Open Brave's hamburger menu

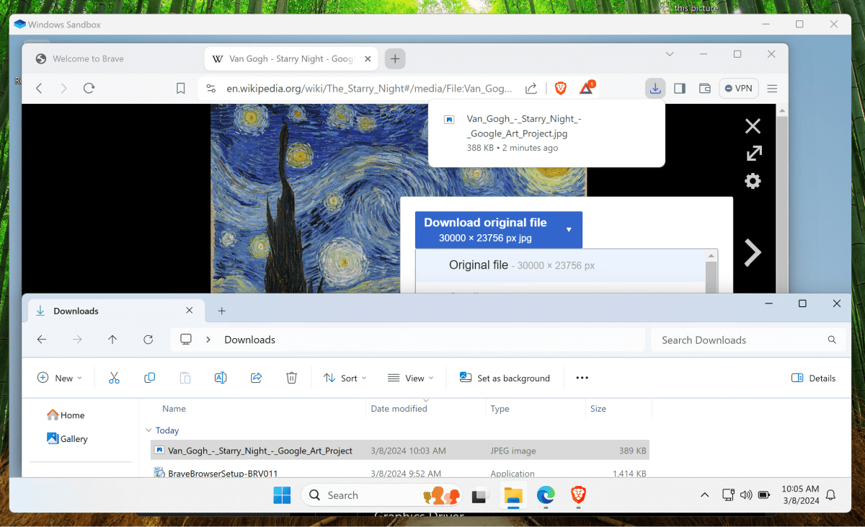click(x=771, y=88)
